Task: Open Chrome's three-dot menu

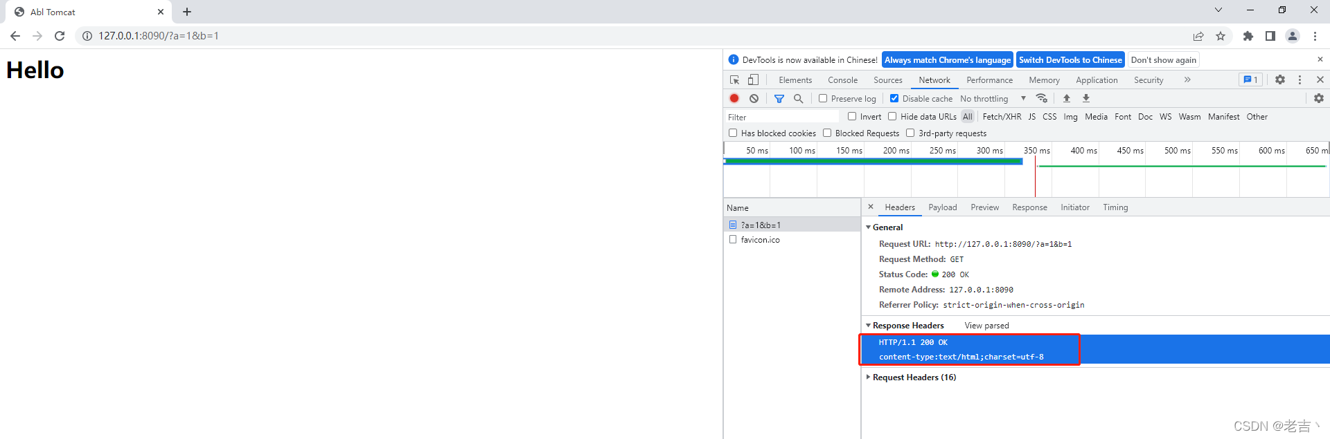Action: tap(1315, 36)
